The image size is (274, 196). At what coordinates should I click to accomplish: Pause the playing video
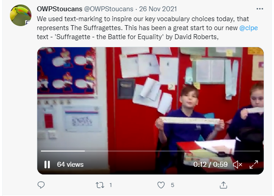click(x=47, y=165)
